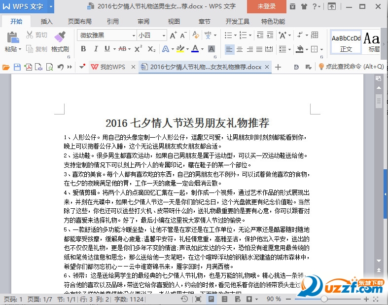The width and height of the screenshot is (388, 305).
Task: Open the font name dropdown 微软雅黑
Action: pos(134,36)
